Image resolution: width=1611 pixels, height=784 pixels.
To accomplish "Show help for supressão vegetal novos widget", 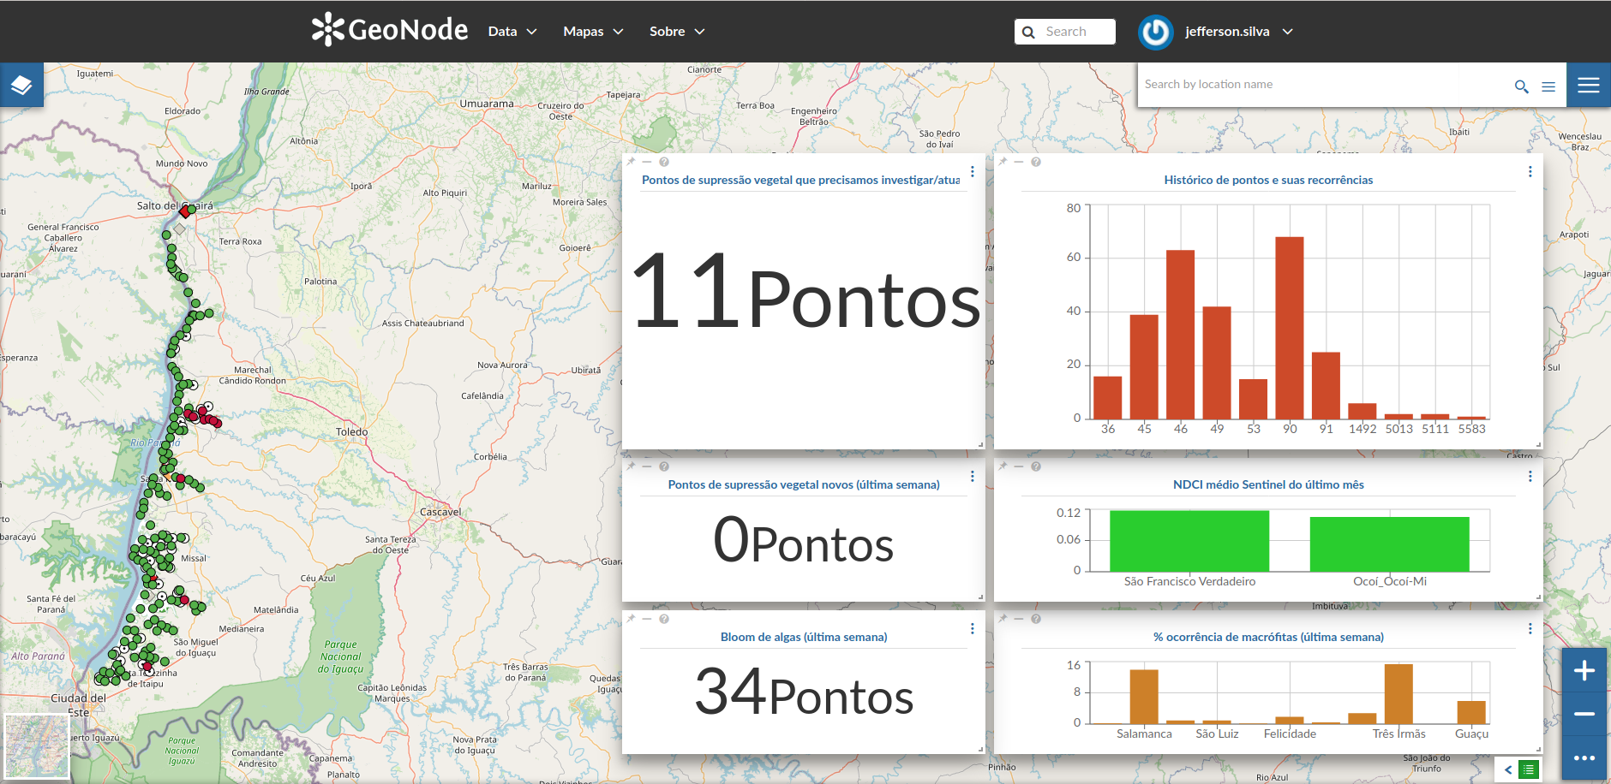I will point(664,466).
